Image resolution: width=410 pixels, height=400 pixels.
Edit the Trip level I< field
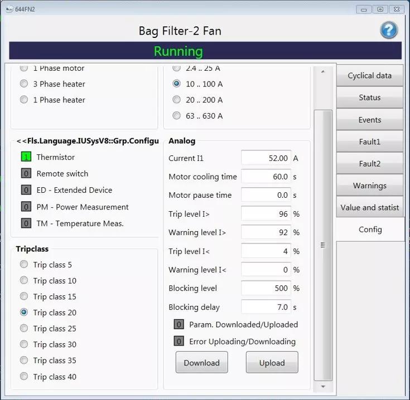coord(266,251)
